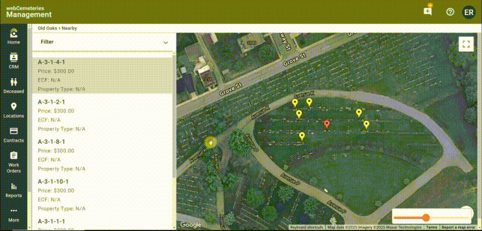Screen dimensions: 482x231
Task: Open Locations pin icon in sidebar
Action: pos(13,106)
